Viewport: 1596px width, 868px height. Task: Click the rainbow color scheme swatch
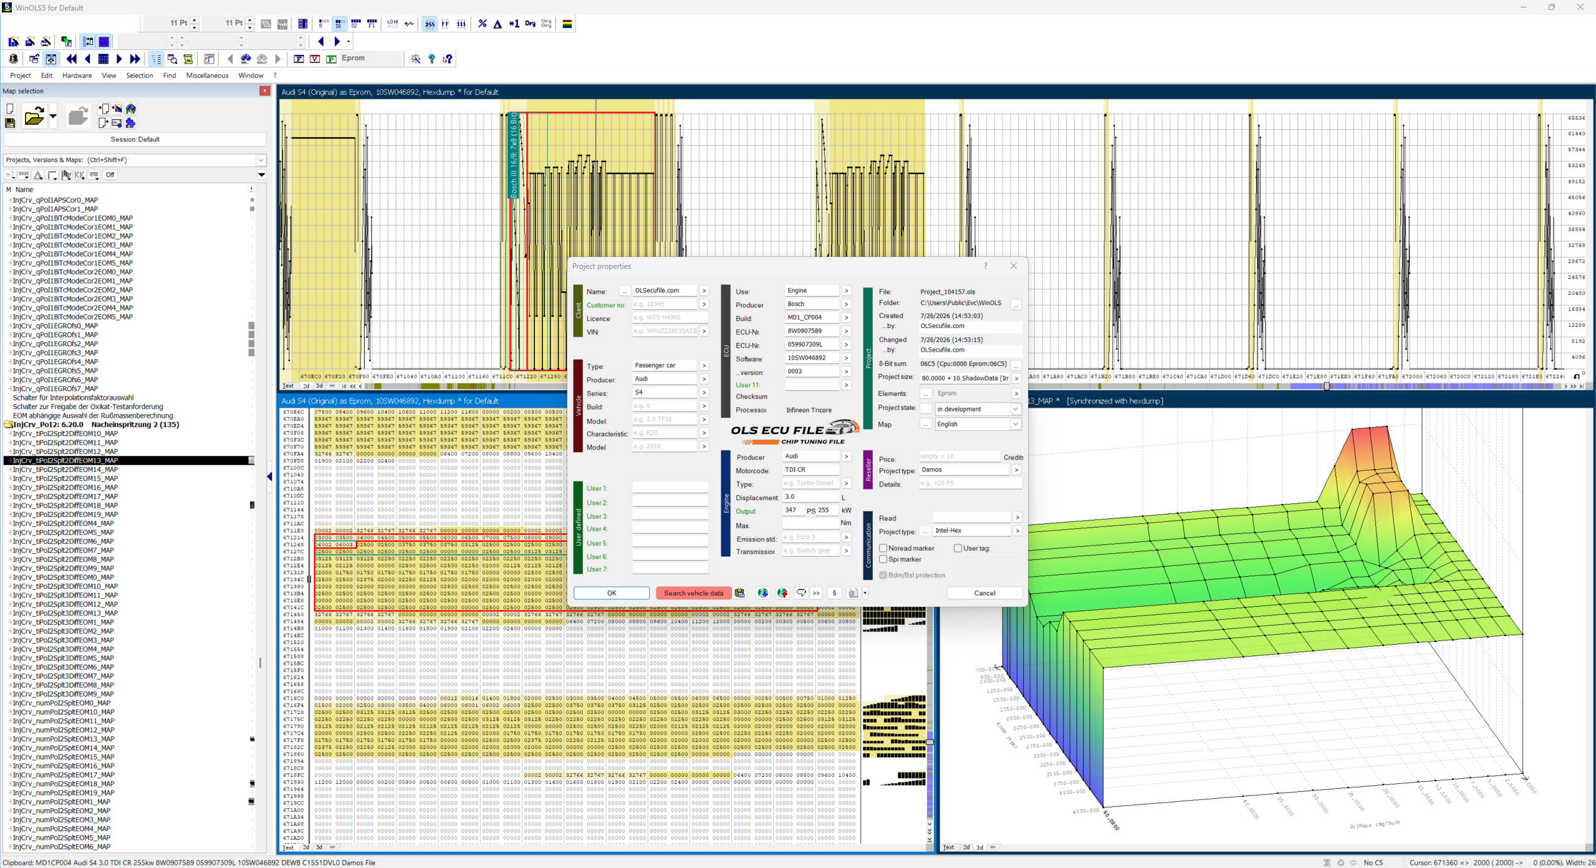pyautogui.click(x=567, y=24)
